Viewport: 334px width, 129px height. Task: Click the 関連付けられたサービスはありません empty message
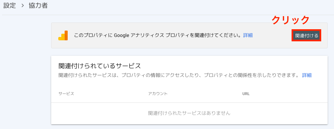pos(189,113)
